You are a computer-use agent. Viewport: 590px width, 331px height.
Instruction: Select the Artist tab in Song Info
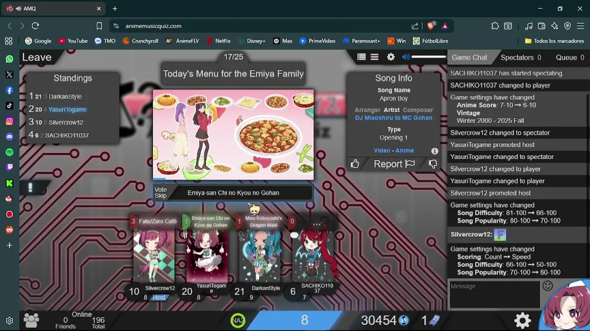(391, 110)
